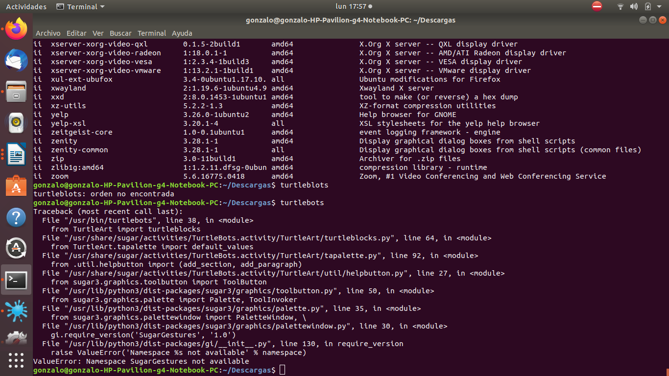Open the Wi-Fi network indicator

621,6
